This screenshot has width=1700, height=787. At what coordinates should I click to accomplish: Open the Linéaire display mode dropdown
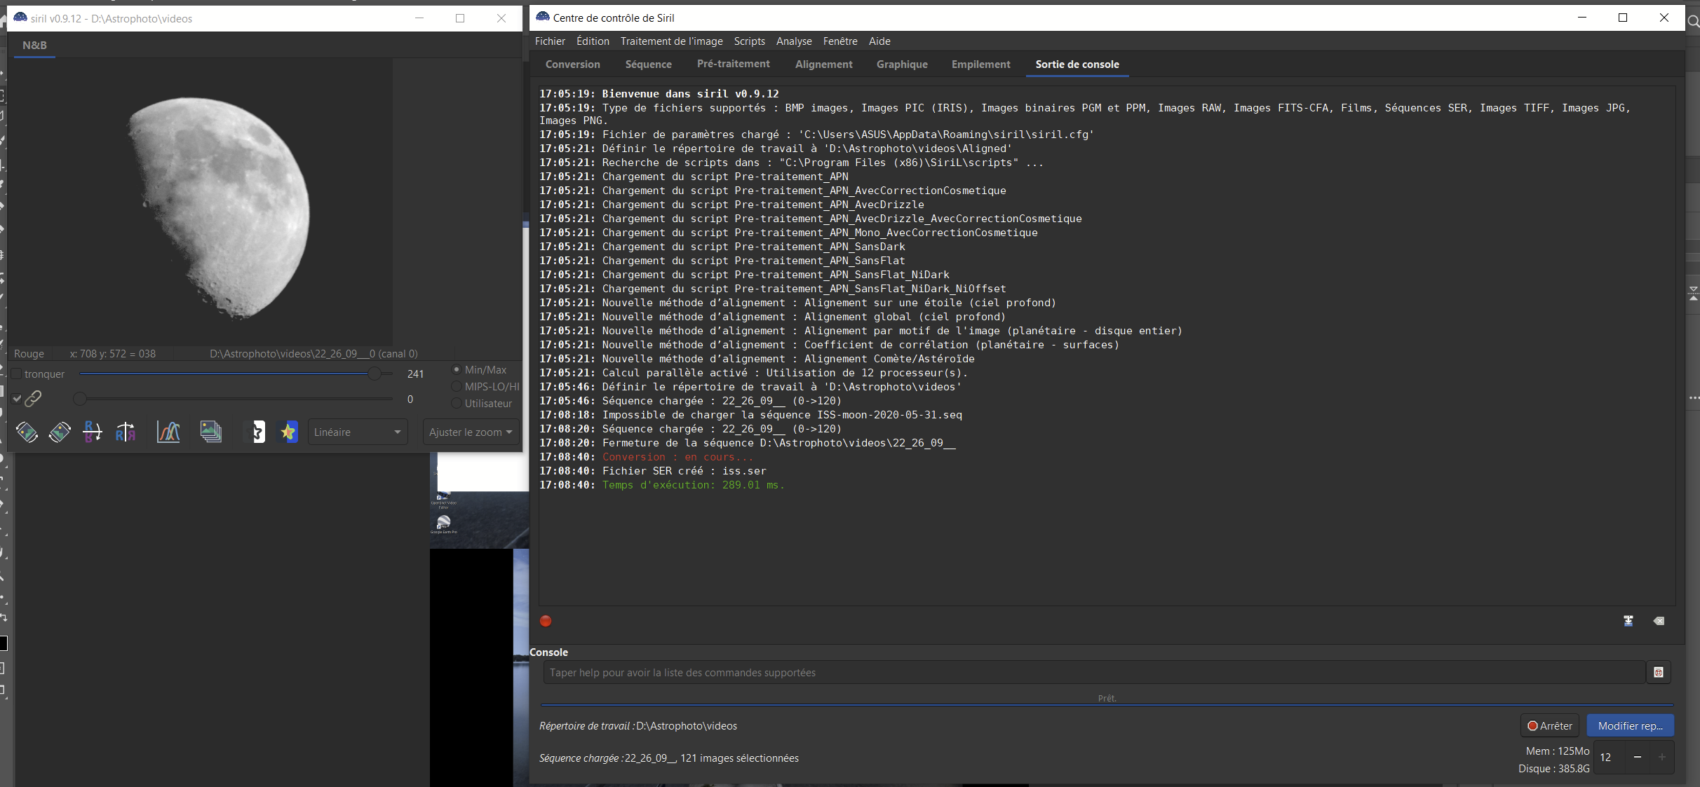pyautogui.click(x=357, y=432)
